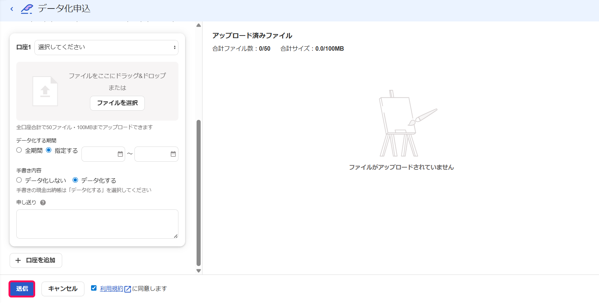Image resolution: width=599 pixels, height=303 pixels.
Task: Click the キャンセル button
Action: (x=63, y=289)
